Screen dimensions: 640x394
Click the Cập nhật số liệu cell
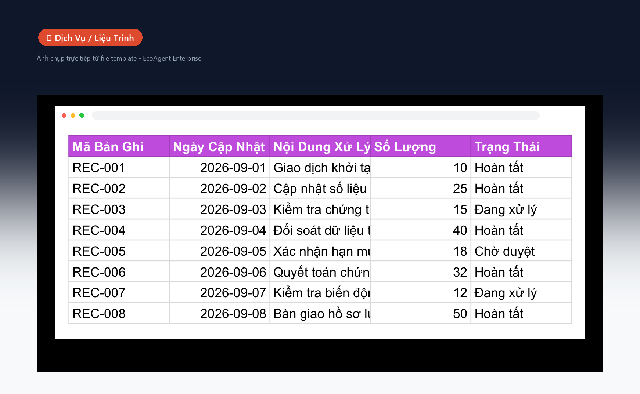point(320,188)
